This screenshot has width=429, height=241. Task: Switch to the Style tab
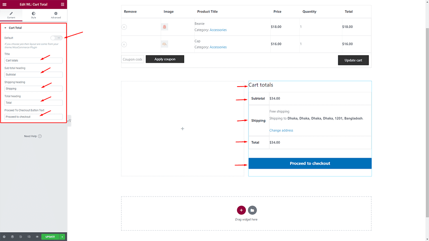tap(33, 15)
